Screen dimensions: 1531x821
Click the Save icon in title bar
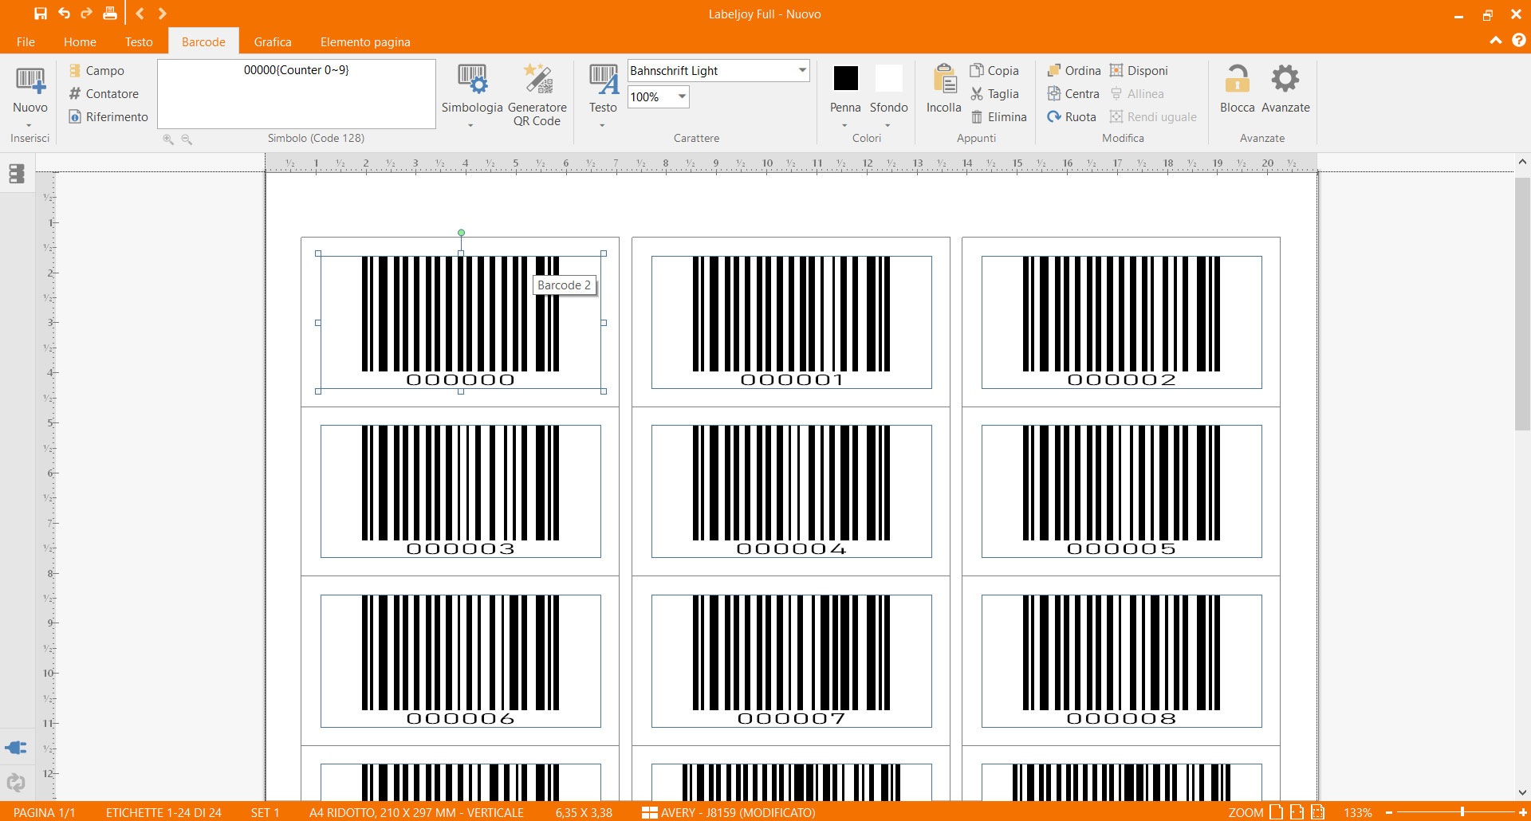40,14
